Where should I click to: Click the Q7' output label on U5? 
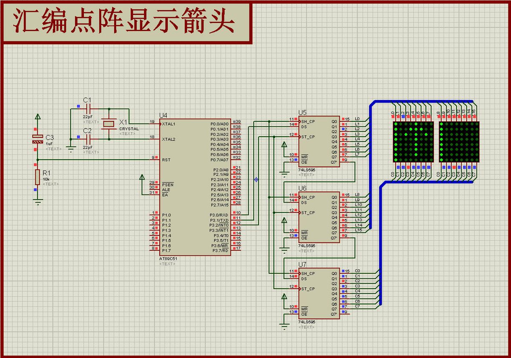tap(334, 162)
